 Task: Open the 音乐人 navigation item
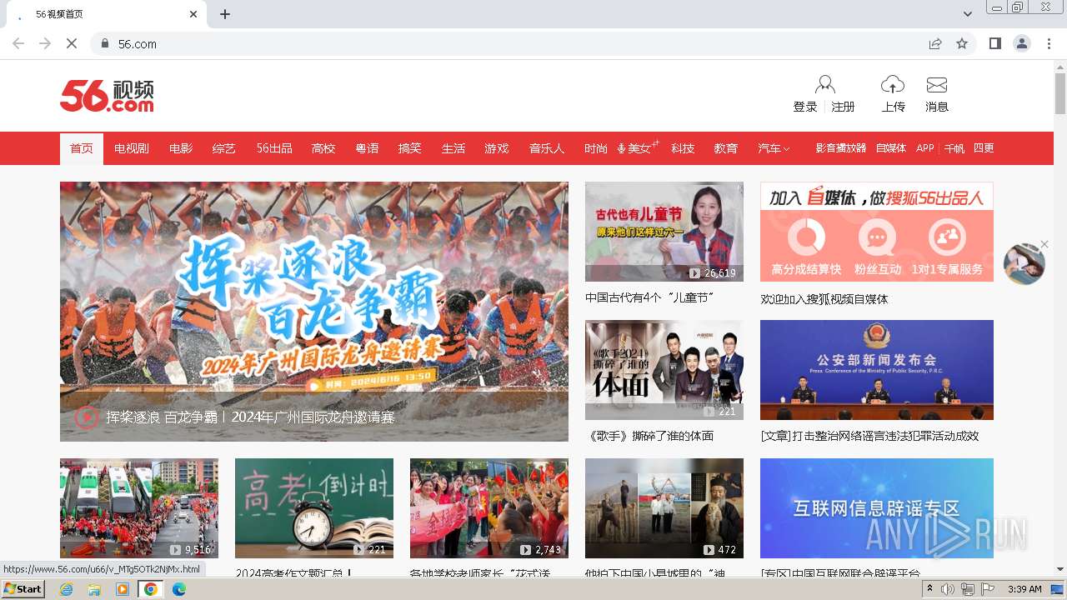(547, 148)
